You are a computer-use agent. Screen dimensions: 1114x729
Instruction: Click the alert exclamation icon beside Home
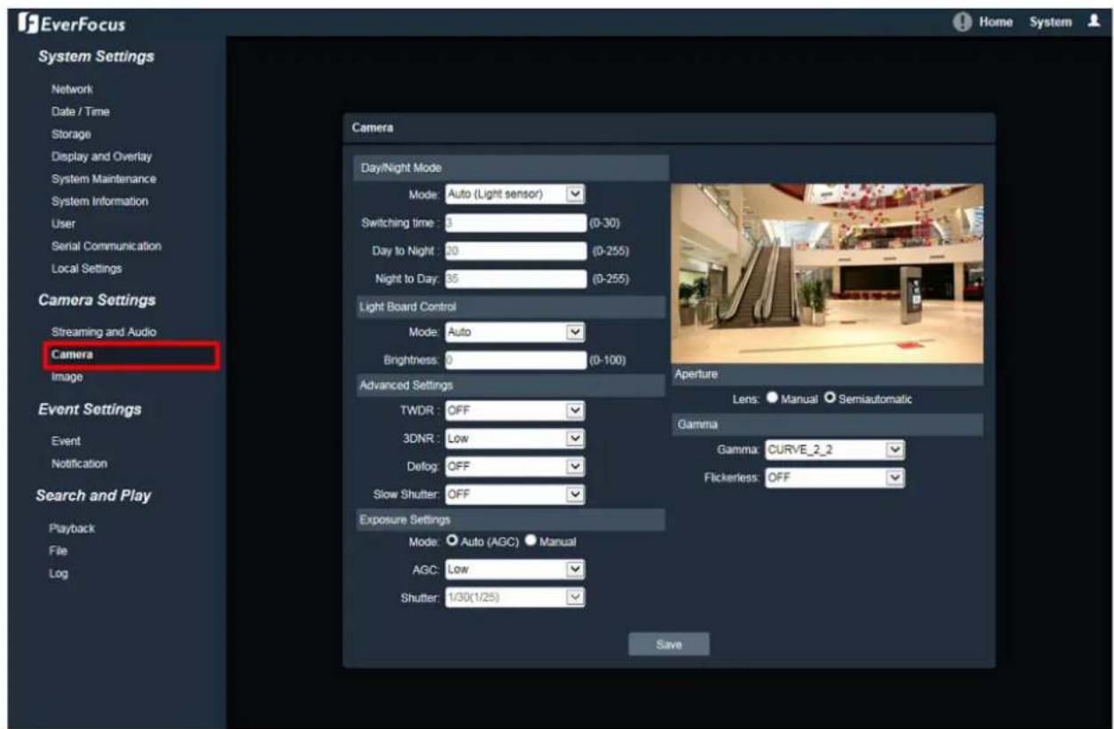(x=962, y=22)
